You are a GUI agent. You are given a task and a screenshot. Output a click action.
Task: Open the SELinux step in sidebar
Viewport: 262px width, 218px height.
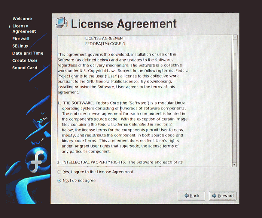coord(20,46)
